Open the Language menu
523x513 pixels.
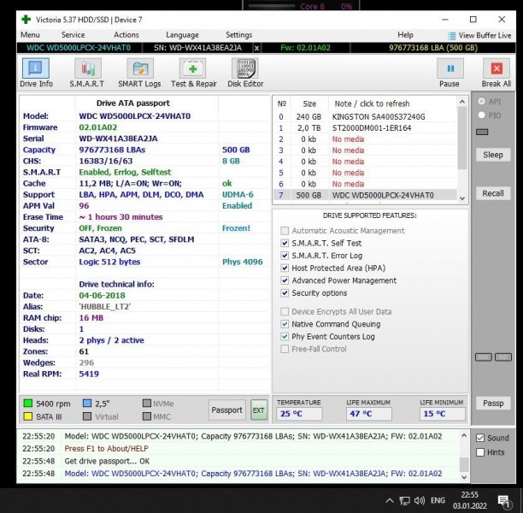click(181, 35)
